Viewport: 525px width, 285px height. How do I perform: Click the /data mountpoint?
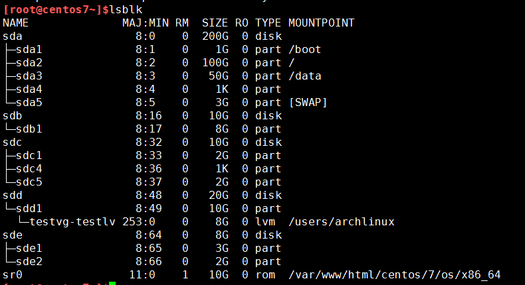(304, 76)
